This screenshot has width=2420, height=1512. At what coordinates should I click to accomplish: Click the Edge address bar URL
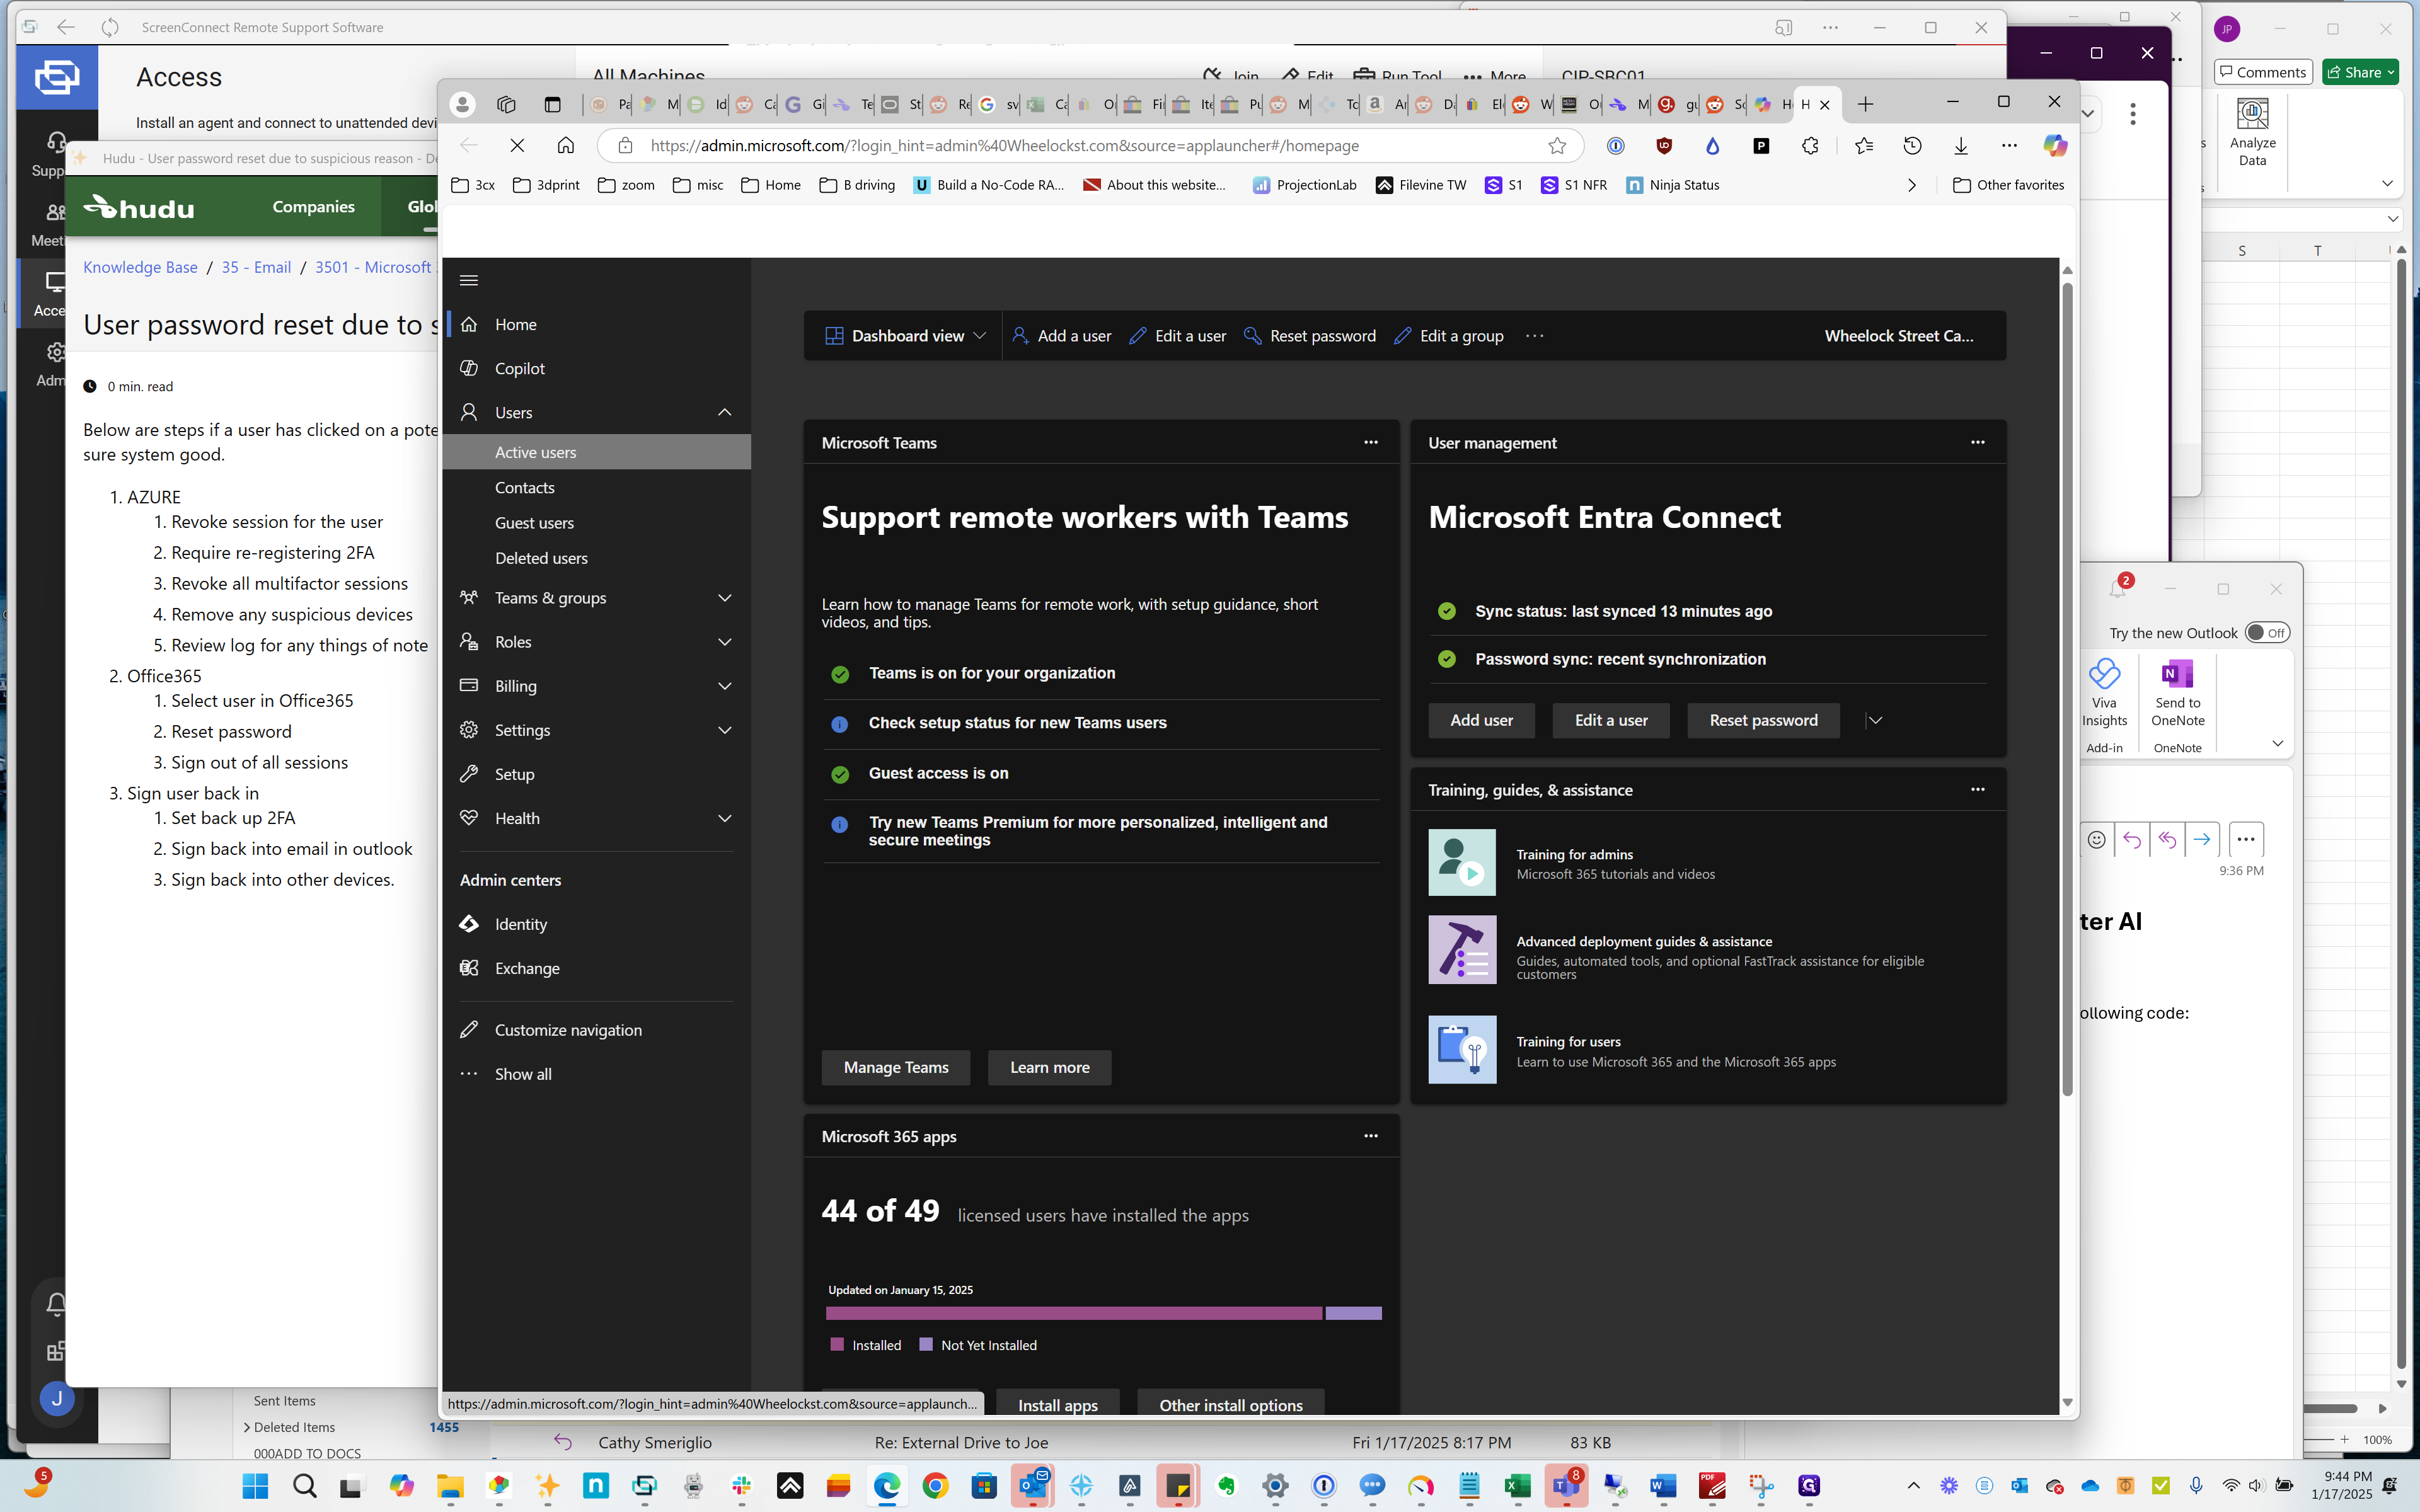(1004, 146)
